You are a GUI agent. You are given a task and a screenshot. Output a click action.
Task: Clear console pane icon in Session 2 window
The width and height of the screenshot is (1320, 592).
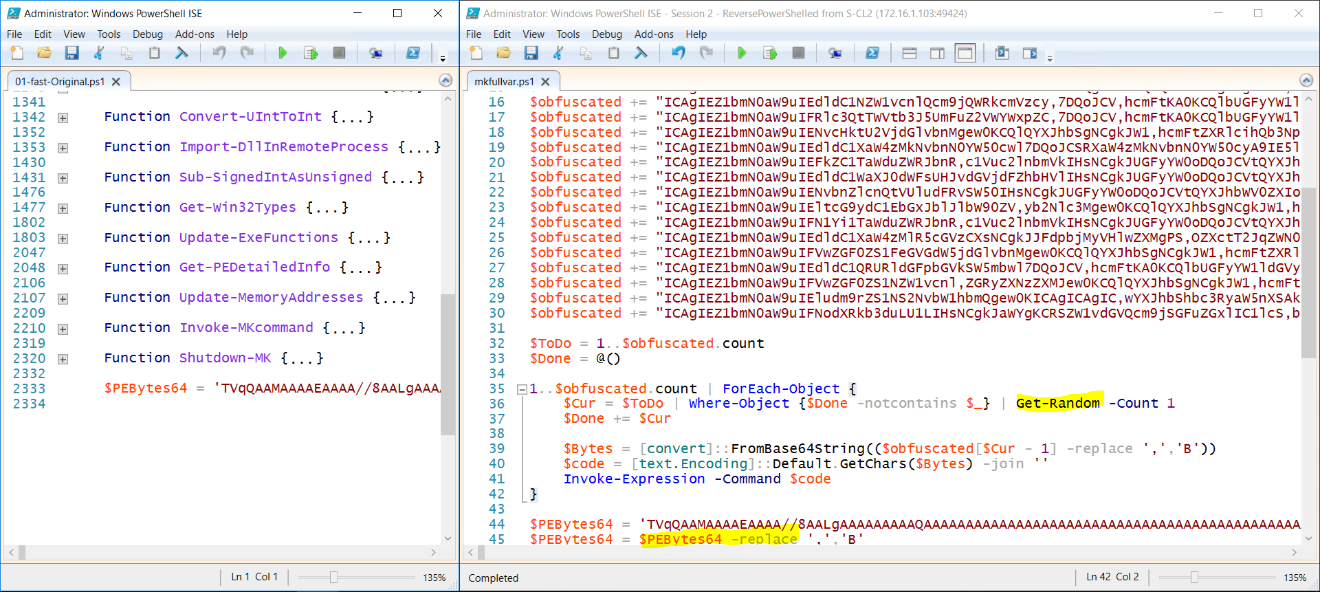click(x=641, y=53)
